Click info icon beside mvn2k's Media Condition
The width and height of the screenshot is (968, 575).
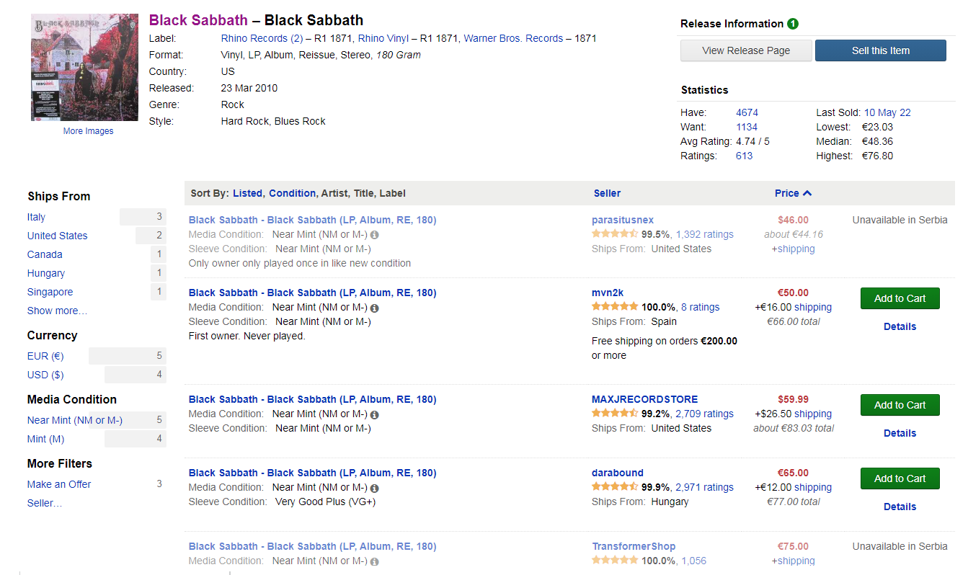pyautogui.click(x=375, y=308)
